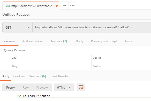
Task: Click the VALUE column header
Action: pyautogui.click(x=97, y=58)
